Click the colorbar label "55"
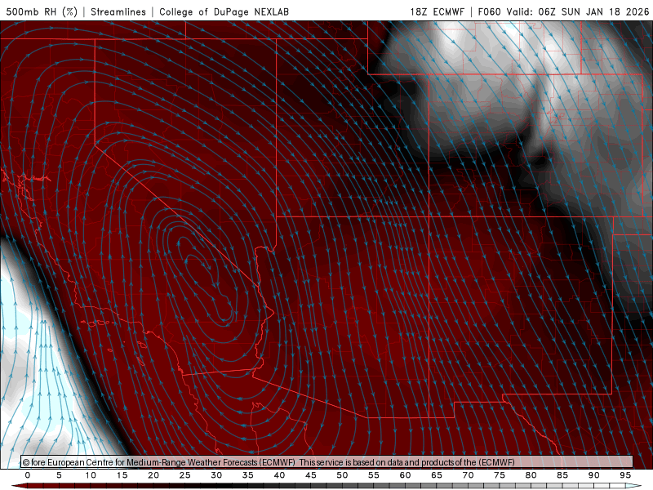This screenshot has height=490, width=653. tap(374, 475)
